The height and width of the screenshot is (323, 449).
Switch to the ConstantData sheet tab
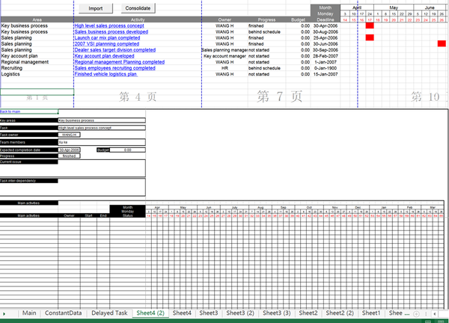pyautogui.click(x=63, y=313)
